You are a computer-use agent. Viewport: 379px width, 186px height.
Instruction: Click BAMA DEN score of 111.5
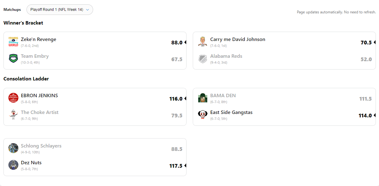click(365, 99)
